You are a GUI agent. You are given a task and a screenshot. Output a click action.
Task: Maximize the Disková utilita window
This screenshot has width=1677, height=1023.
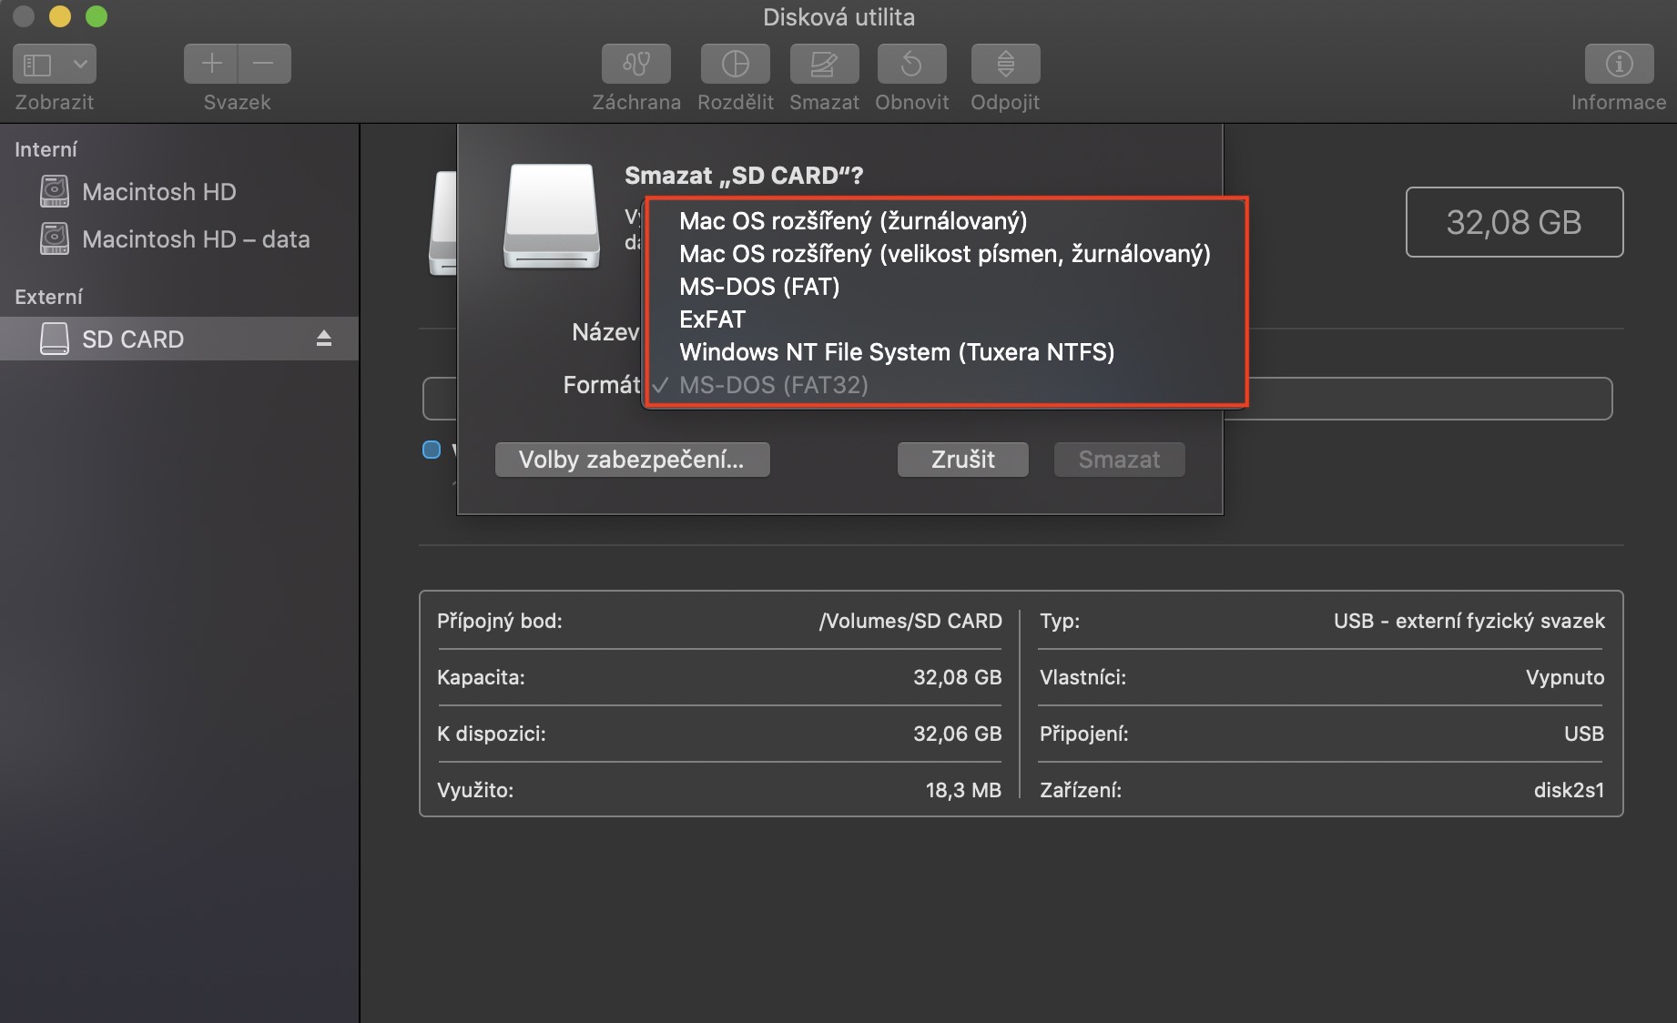(97, 16)
